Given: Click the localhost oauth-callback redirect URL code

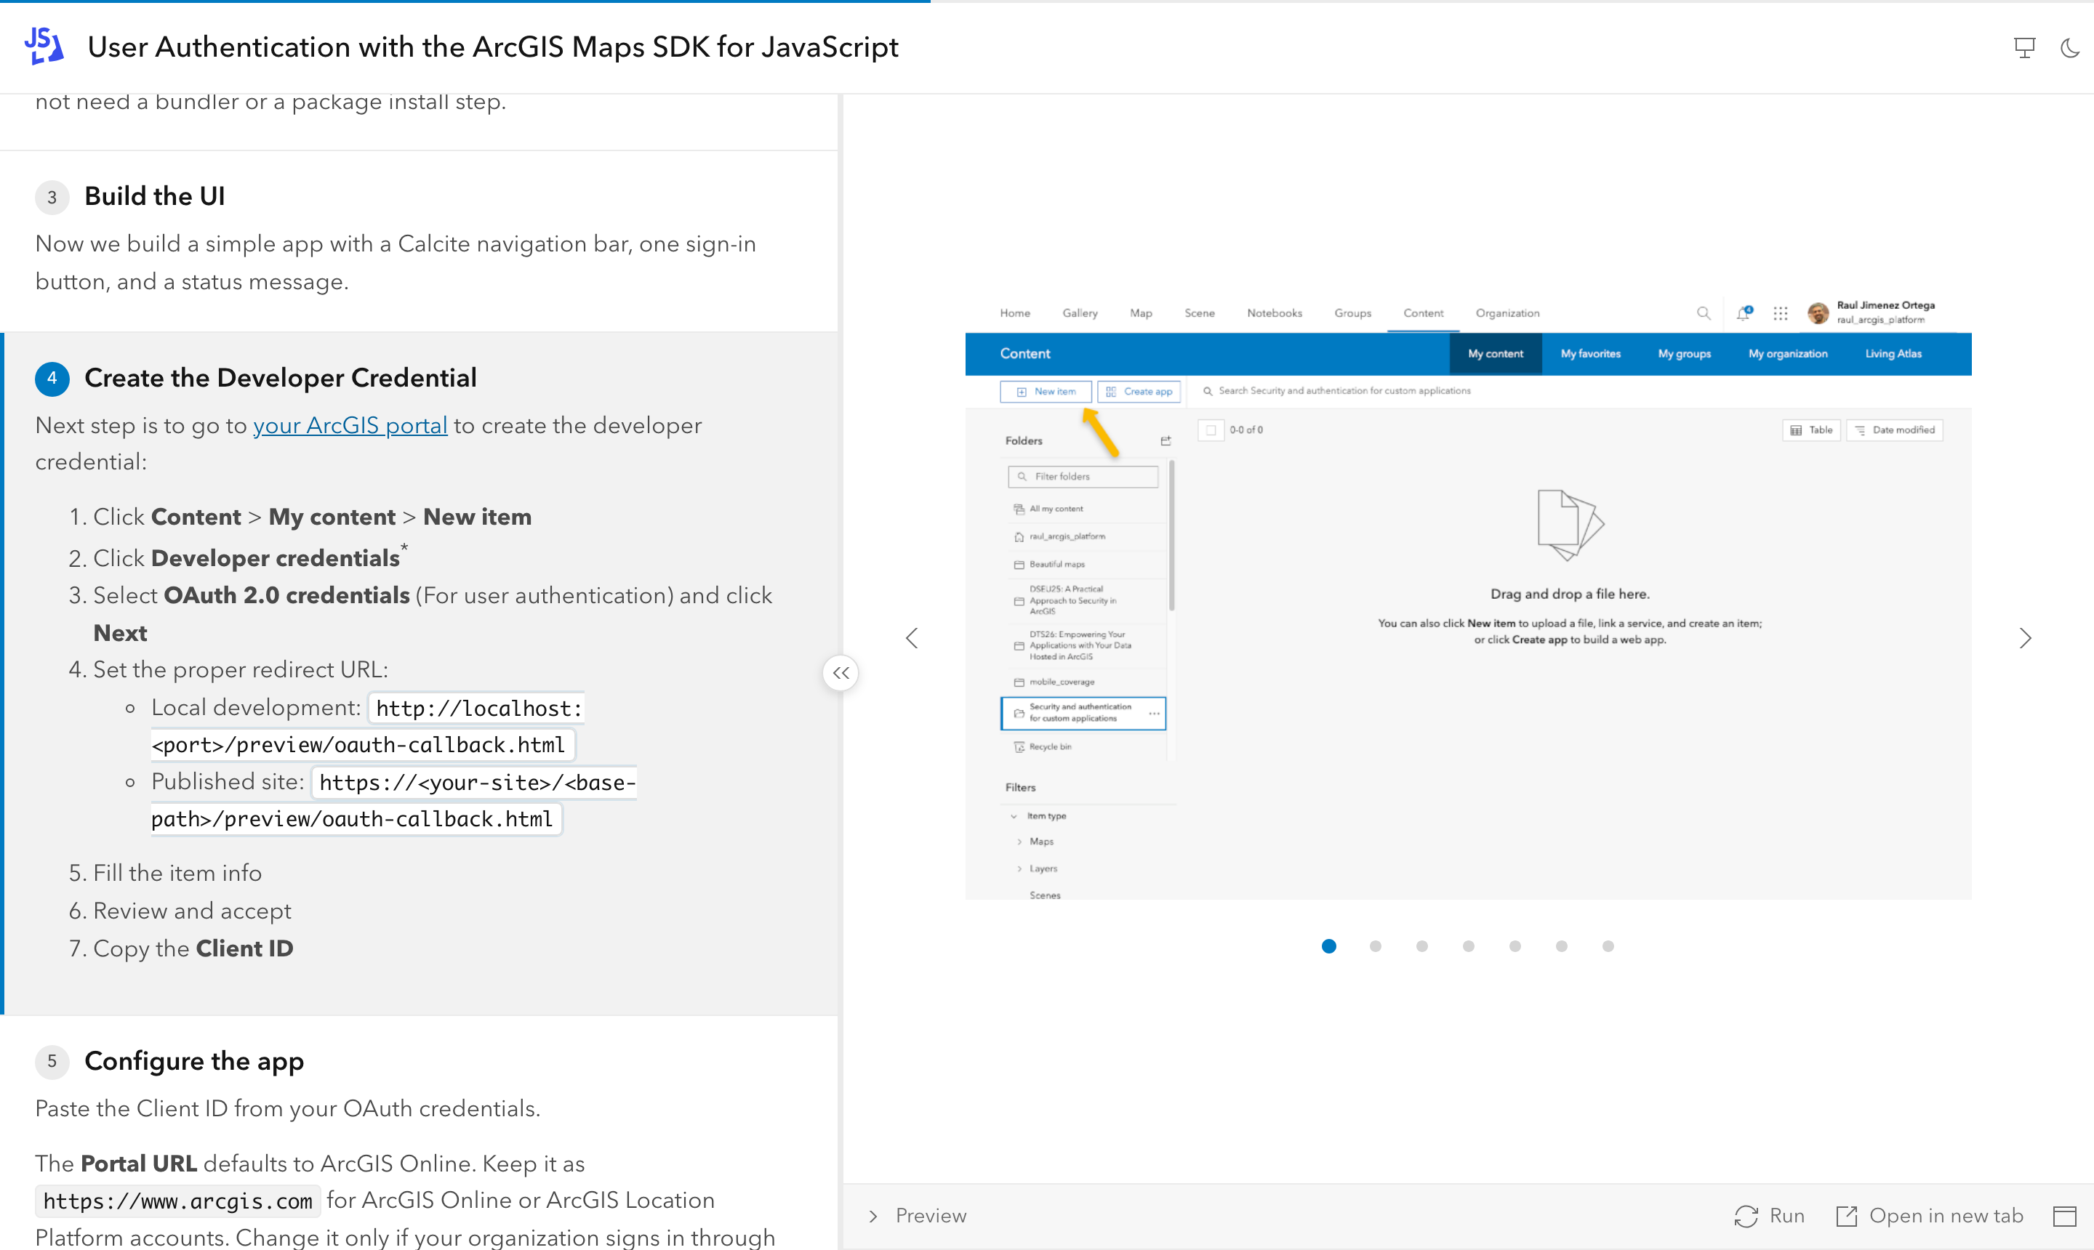Looking at the screenshot, I should click(x=367, y=726).
